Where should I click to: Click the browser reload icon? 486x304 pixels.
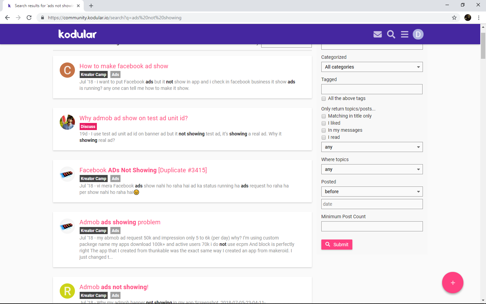coord(29,18)
